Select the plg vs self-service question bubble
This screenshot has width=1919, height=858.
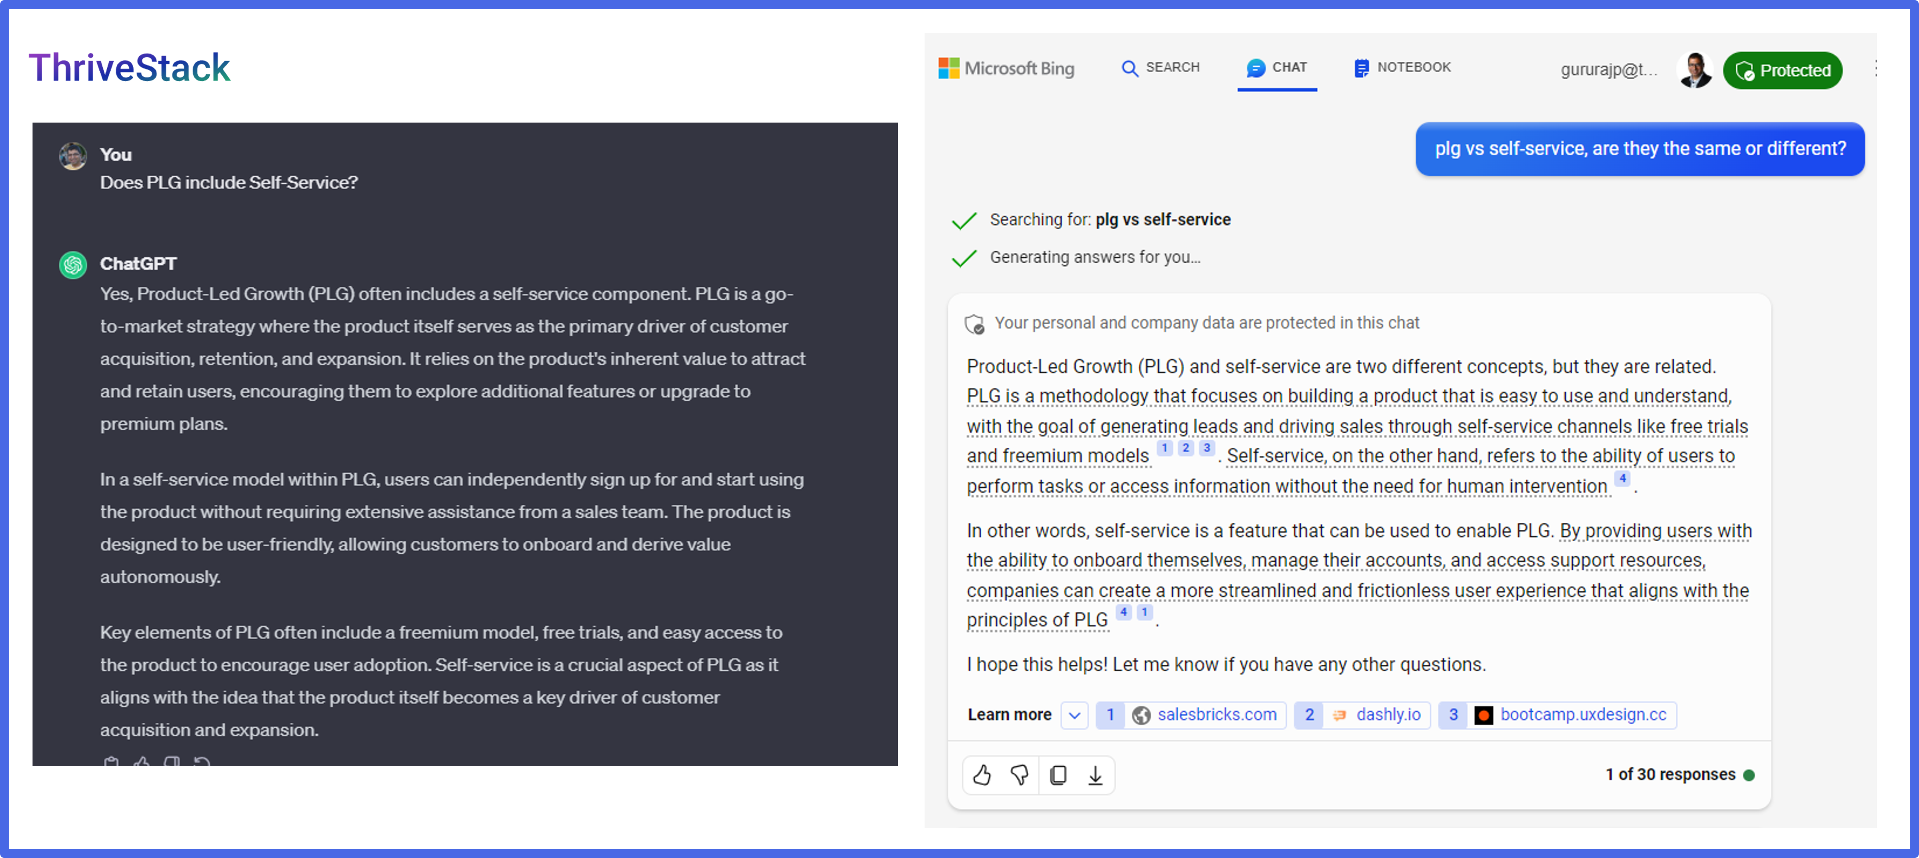point(1640,149)
